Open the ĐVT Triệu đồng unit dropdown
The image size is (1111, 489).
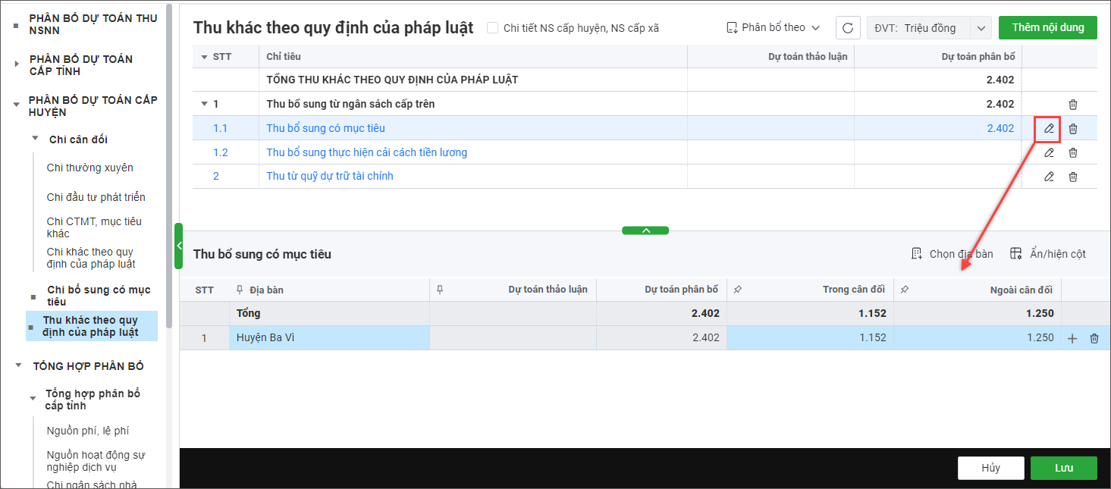[x=981, y=28]
